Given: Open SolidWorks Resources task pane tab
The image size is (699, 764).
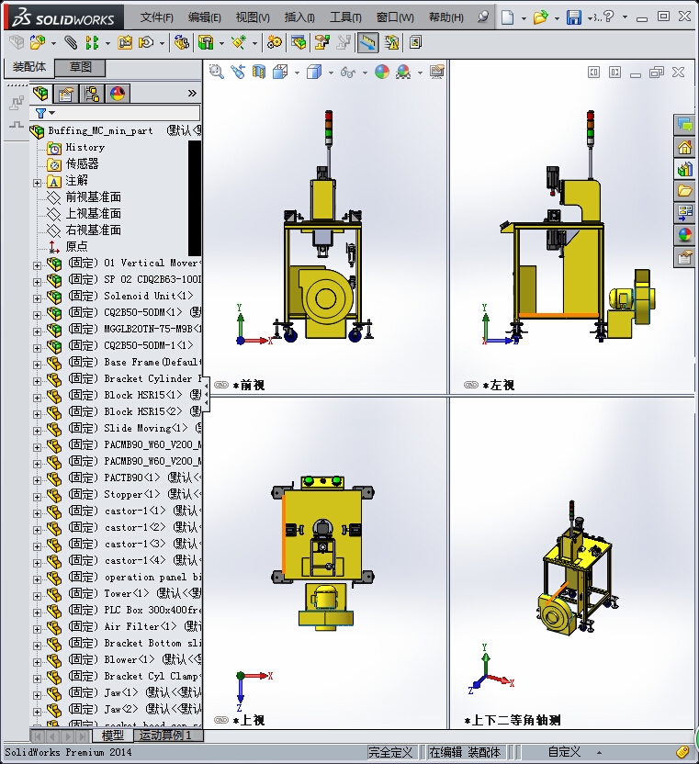Looking at the screenshot, I should pos(685,147).
